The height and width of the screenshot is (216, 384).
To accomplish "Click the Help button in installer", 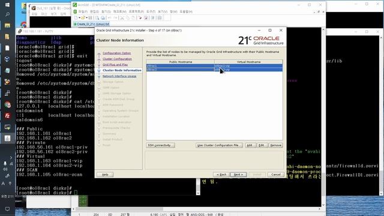I will click(x=105, y=175).
